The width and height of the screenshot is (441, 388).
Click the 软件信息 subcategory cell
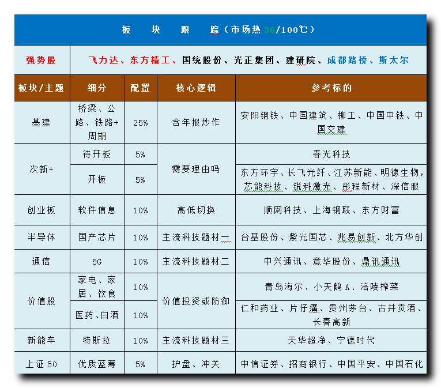coord(97,210)
